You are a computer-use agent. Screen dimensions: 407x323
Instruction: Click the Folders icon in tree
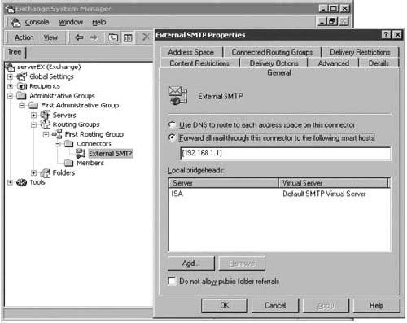click(x=46, y=172)
